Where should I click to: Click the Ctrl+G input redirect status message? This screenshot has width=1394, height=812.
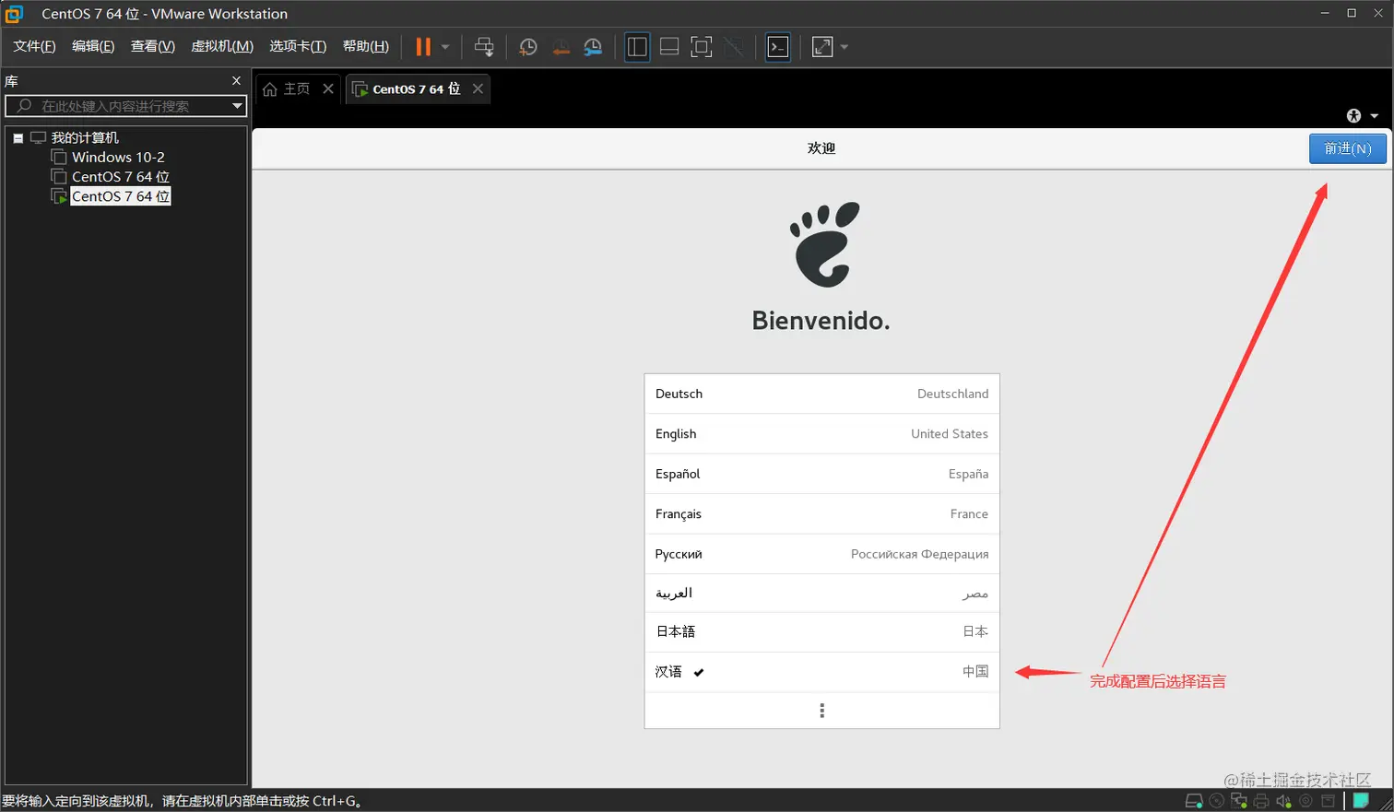click(x=182, y=801)
